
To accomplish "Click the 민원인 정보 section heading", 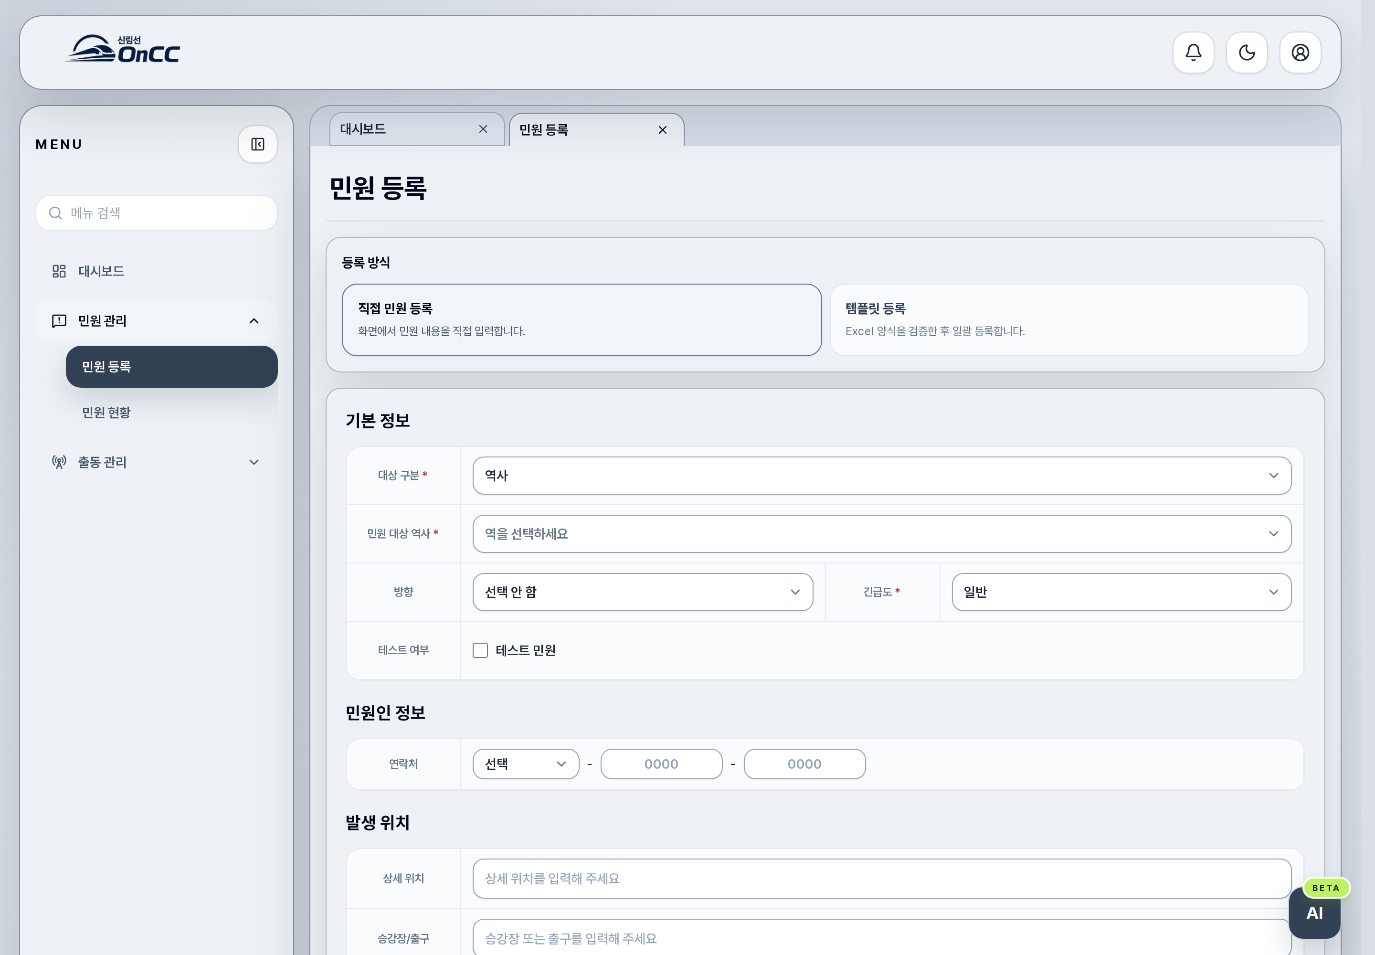I will 385,712.
